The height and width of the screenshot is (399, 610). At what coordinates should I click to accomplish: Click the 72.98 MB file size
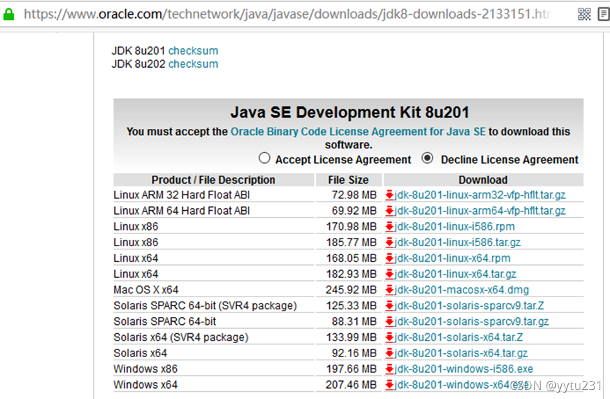click(354, 195)
